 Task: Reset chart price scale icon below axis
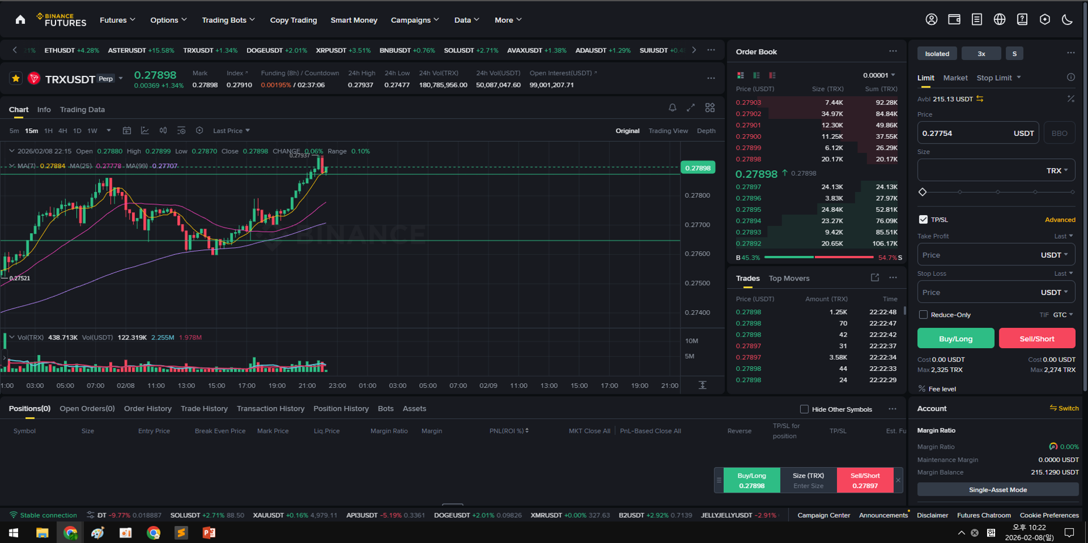[703, 385]
